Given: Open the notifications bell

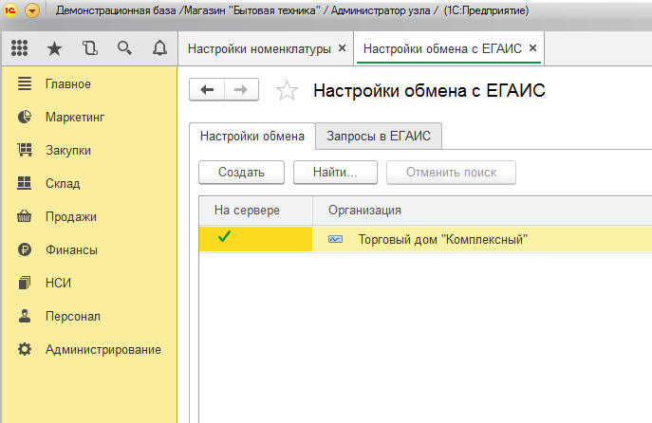Looking at the screenshot, I should 159,48.
